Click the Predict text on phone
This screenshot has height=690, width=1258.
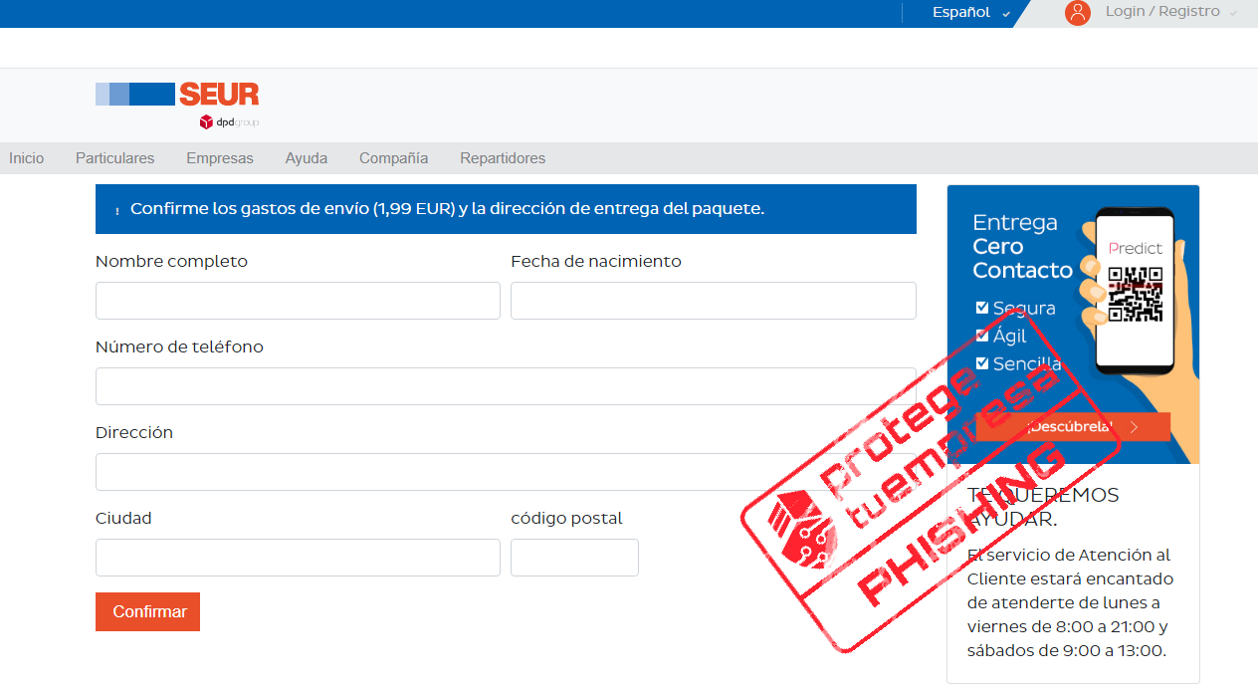coord(1136,248)
